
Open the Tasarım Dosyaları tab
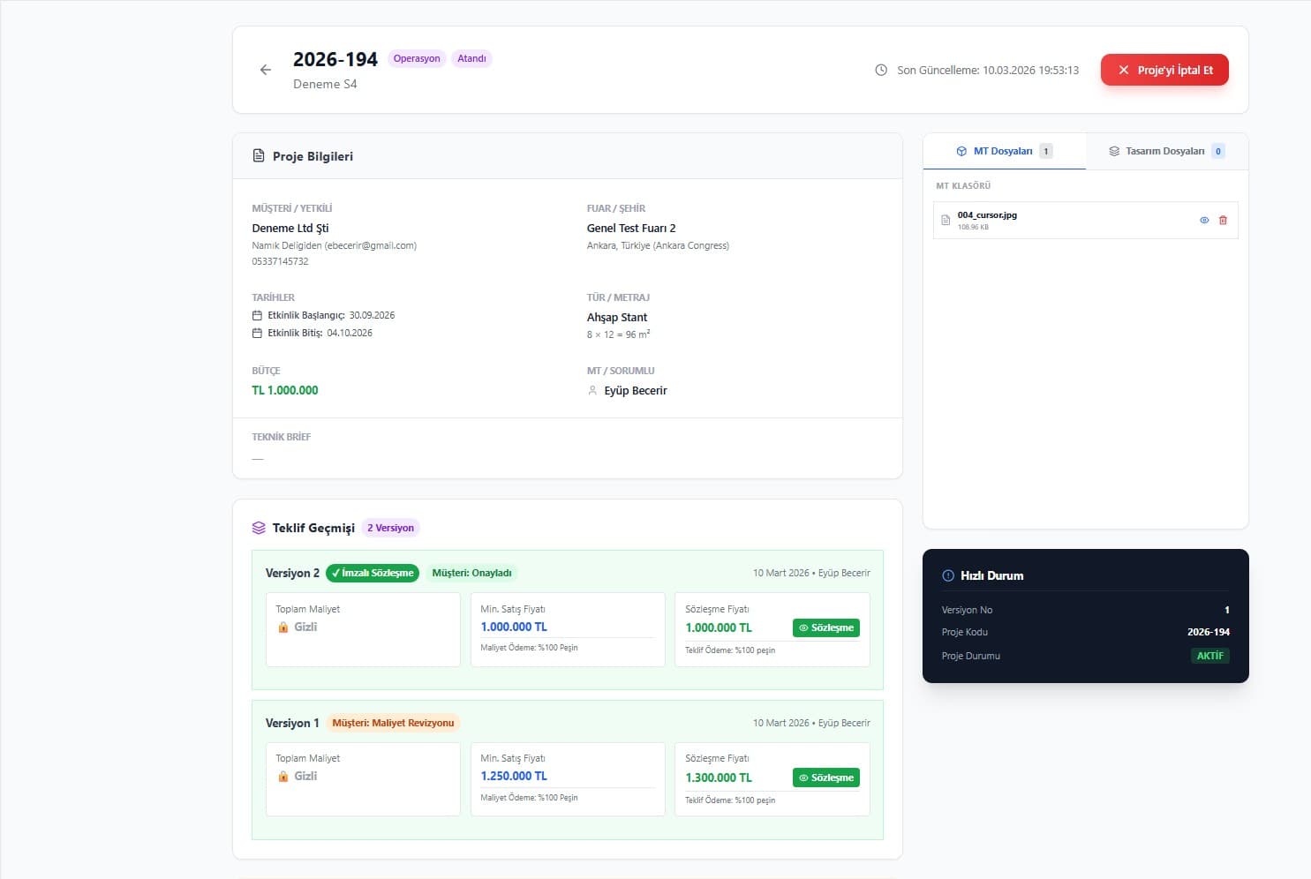(1165, 151)
